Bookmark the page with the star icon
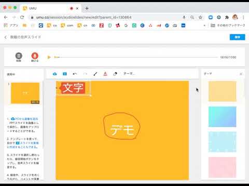Viewport: 249px width, 186px height. (x=200, y=17)
